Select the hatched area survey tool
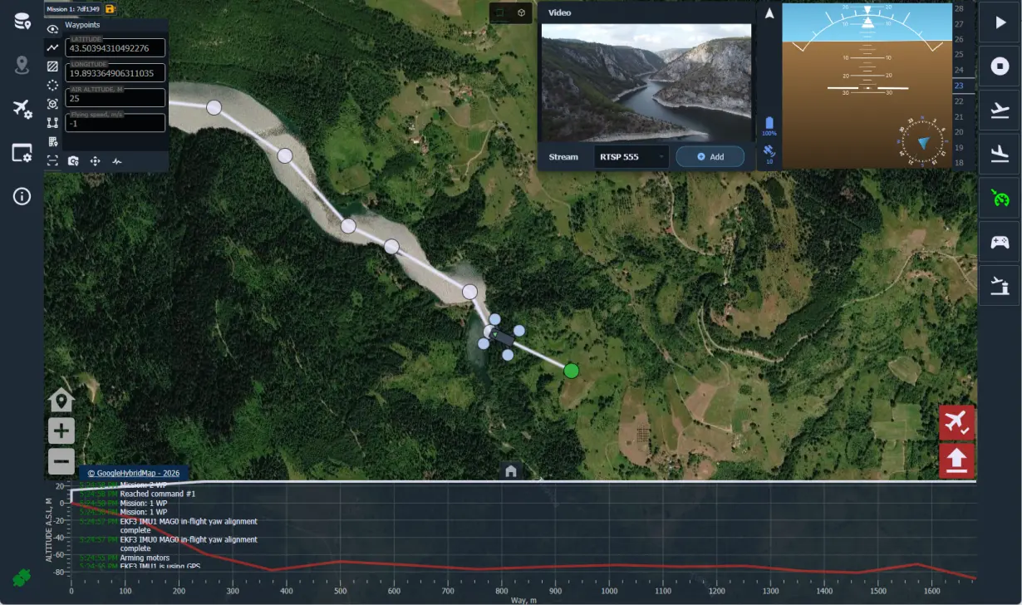 click(52, 66)
